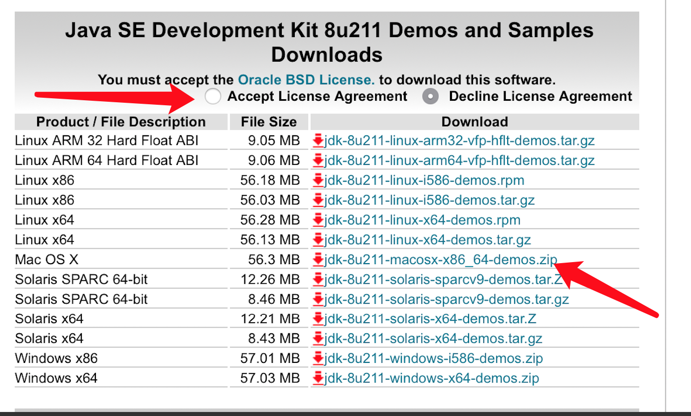Click the download icon for jdk-8u211-windows-x64-demos.zip

pyautogui.click(x=319, y=378)
